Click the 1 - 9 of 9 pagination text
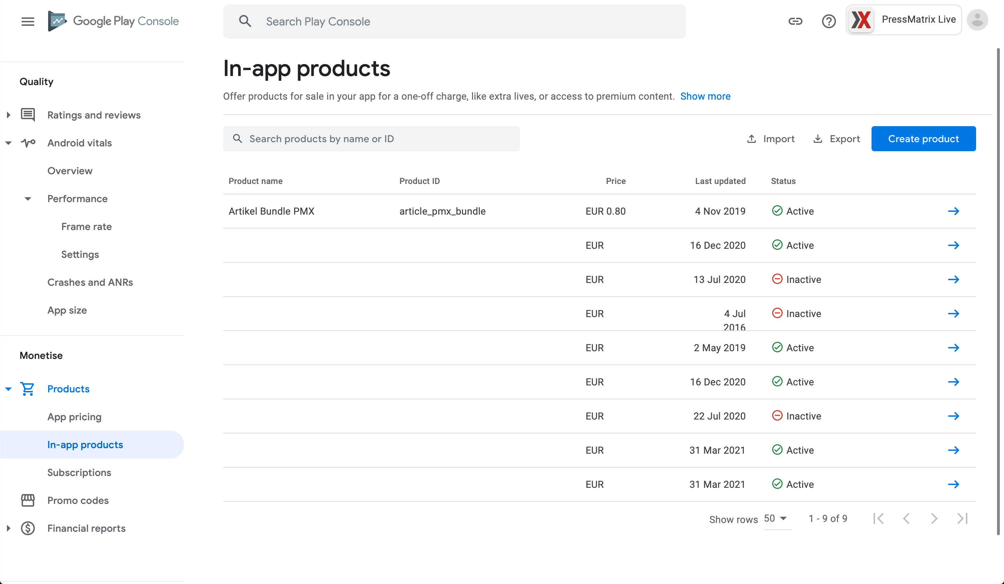The width and height of the screenshot is (1004, 584). point(828,518)
